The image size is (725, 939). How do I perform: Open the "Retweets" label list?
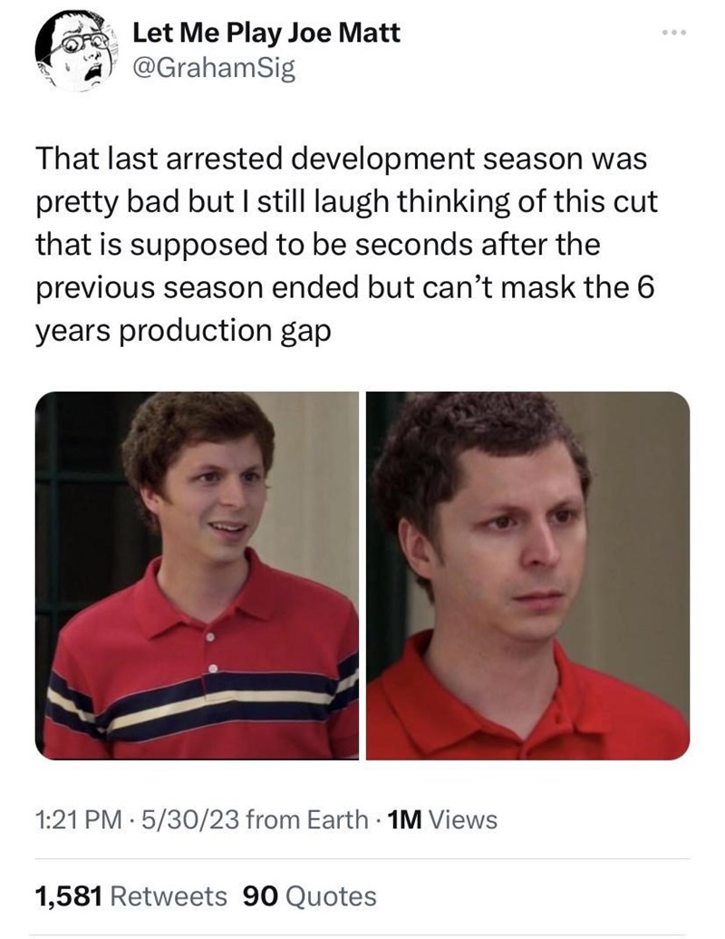[169, 896]
